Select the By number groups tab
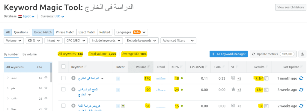This screenshot has width=307, height=111. [x=11, y=54]
